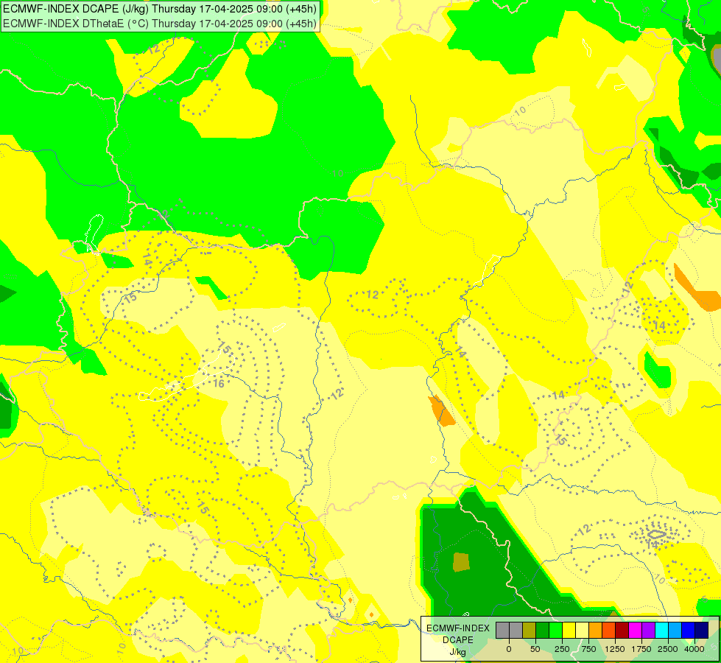Click the contour label '16' on the map

coord(219,383)
